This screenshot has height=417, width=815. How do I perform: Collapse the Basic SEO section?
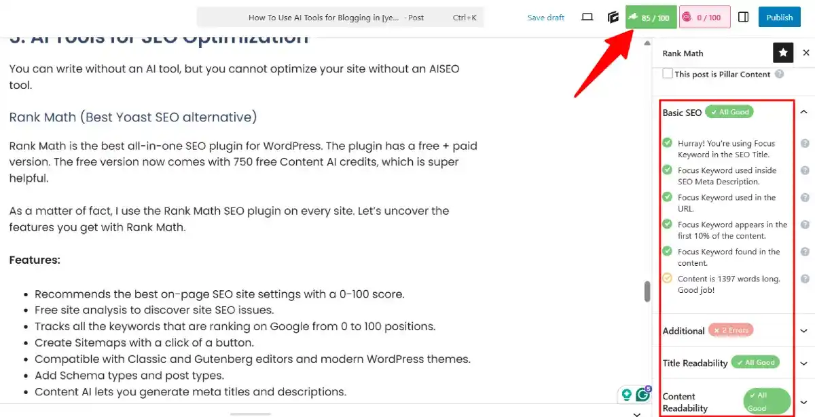(803, 111)
